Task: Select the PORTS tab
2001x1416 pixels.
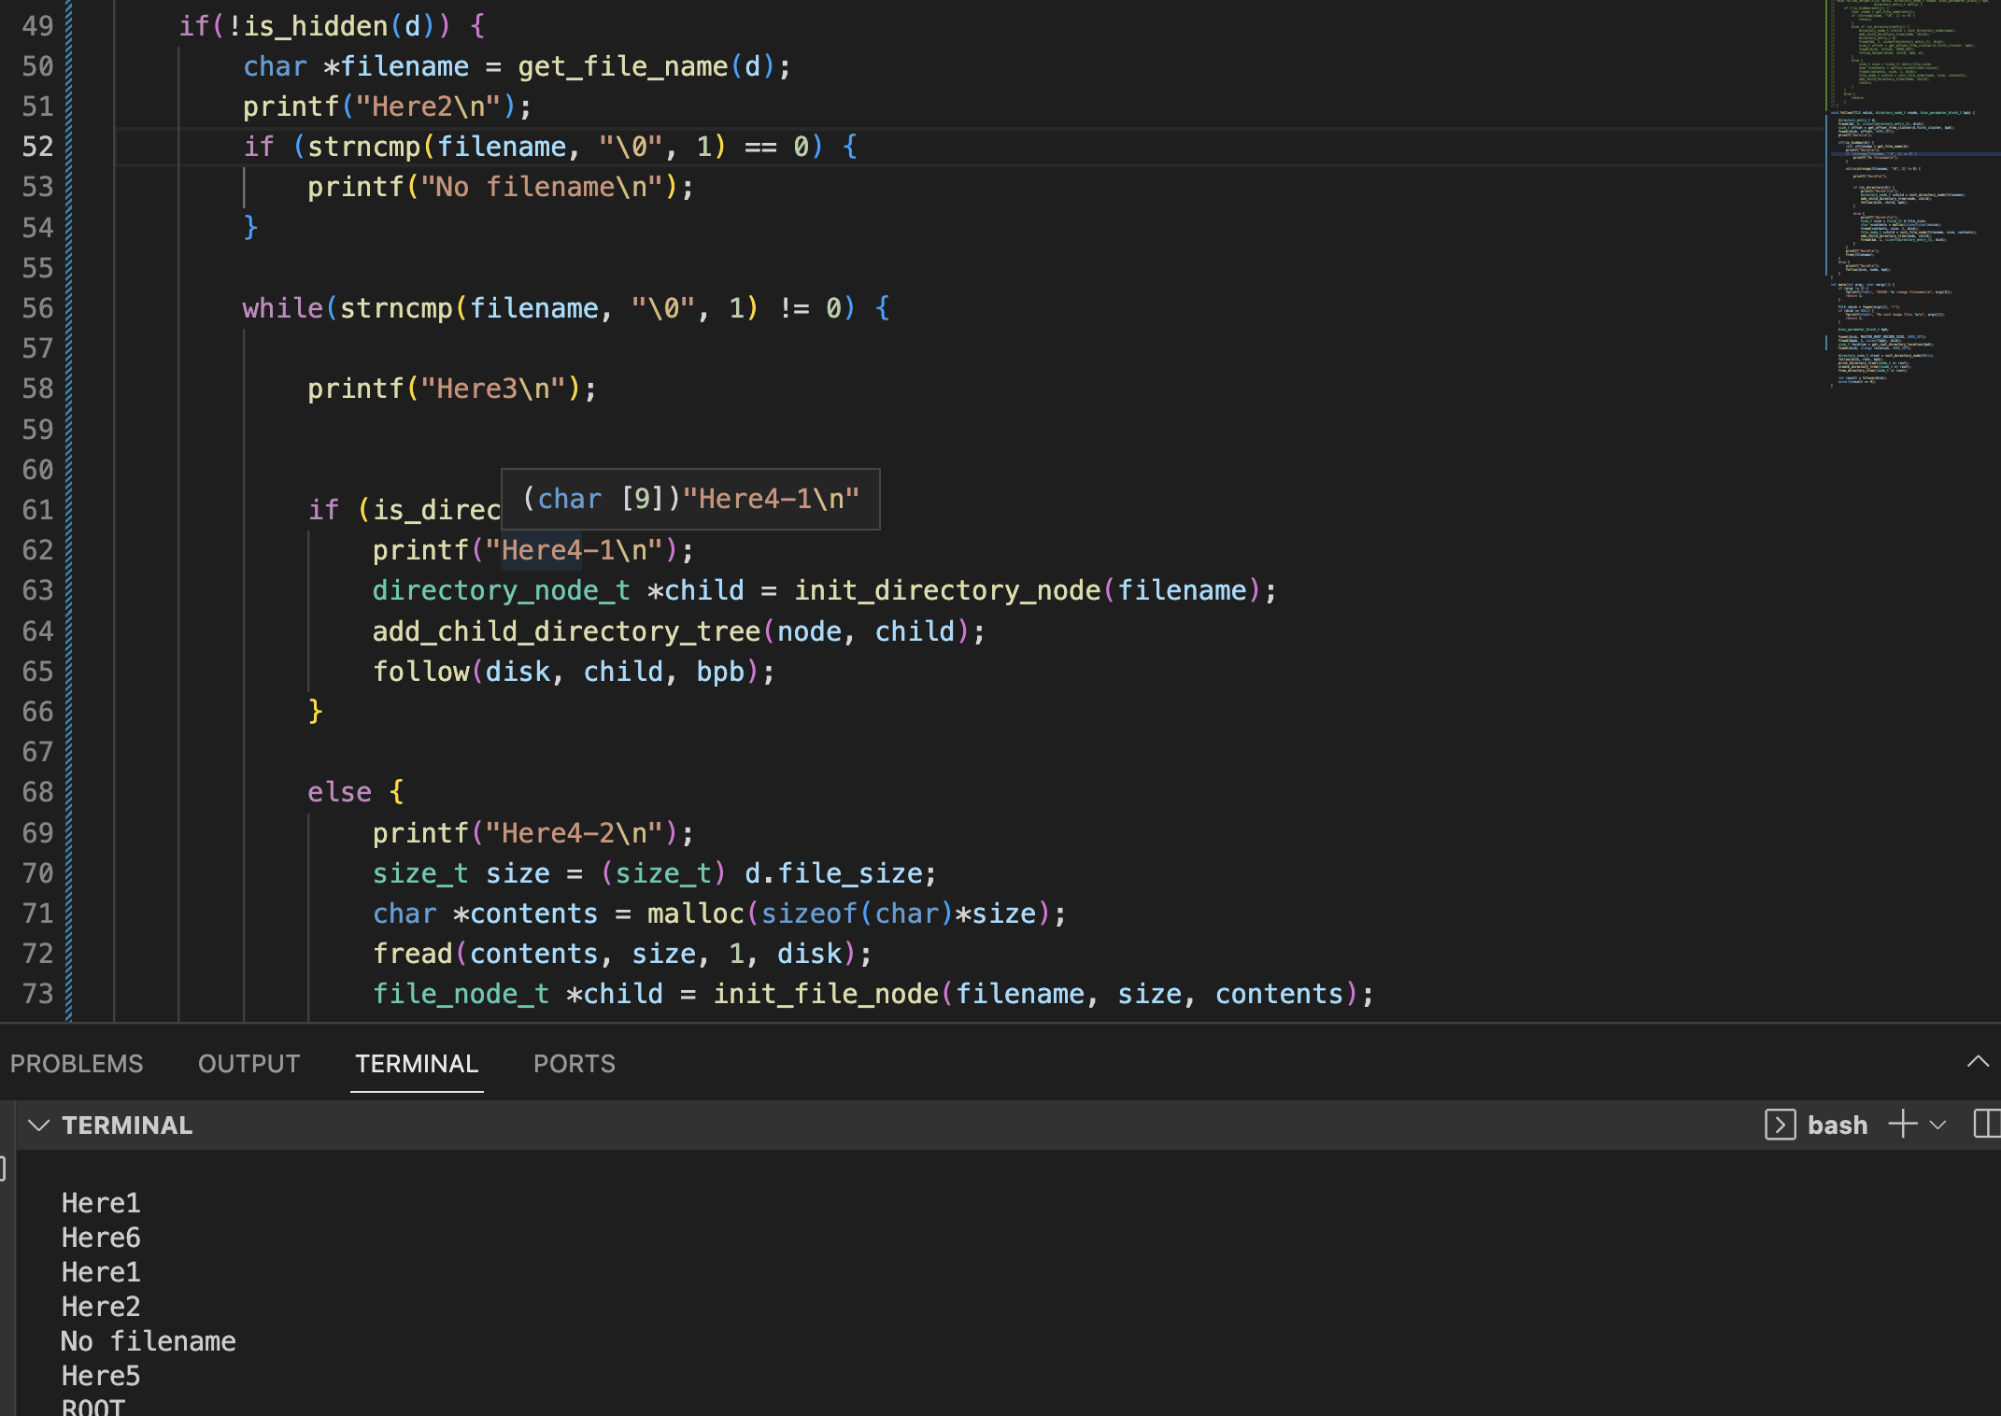Action: (574, 1064)
